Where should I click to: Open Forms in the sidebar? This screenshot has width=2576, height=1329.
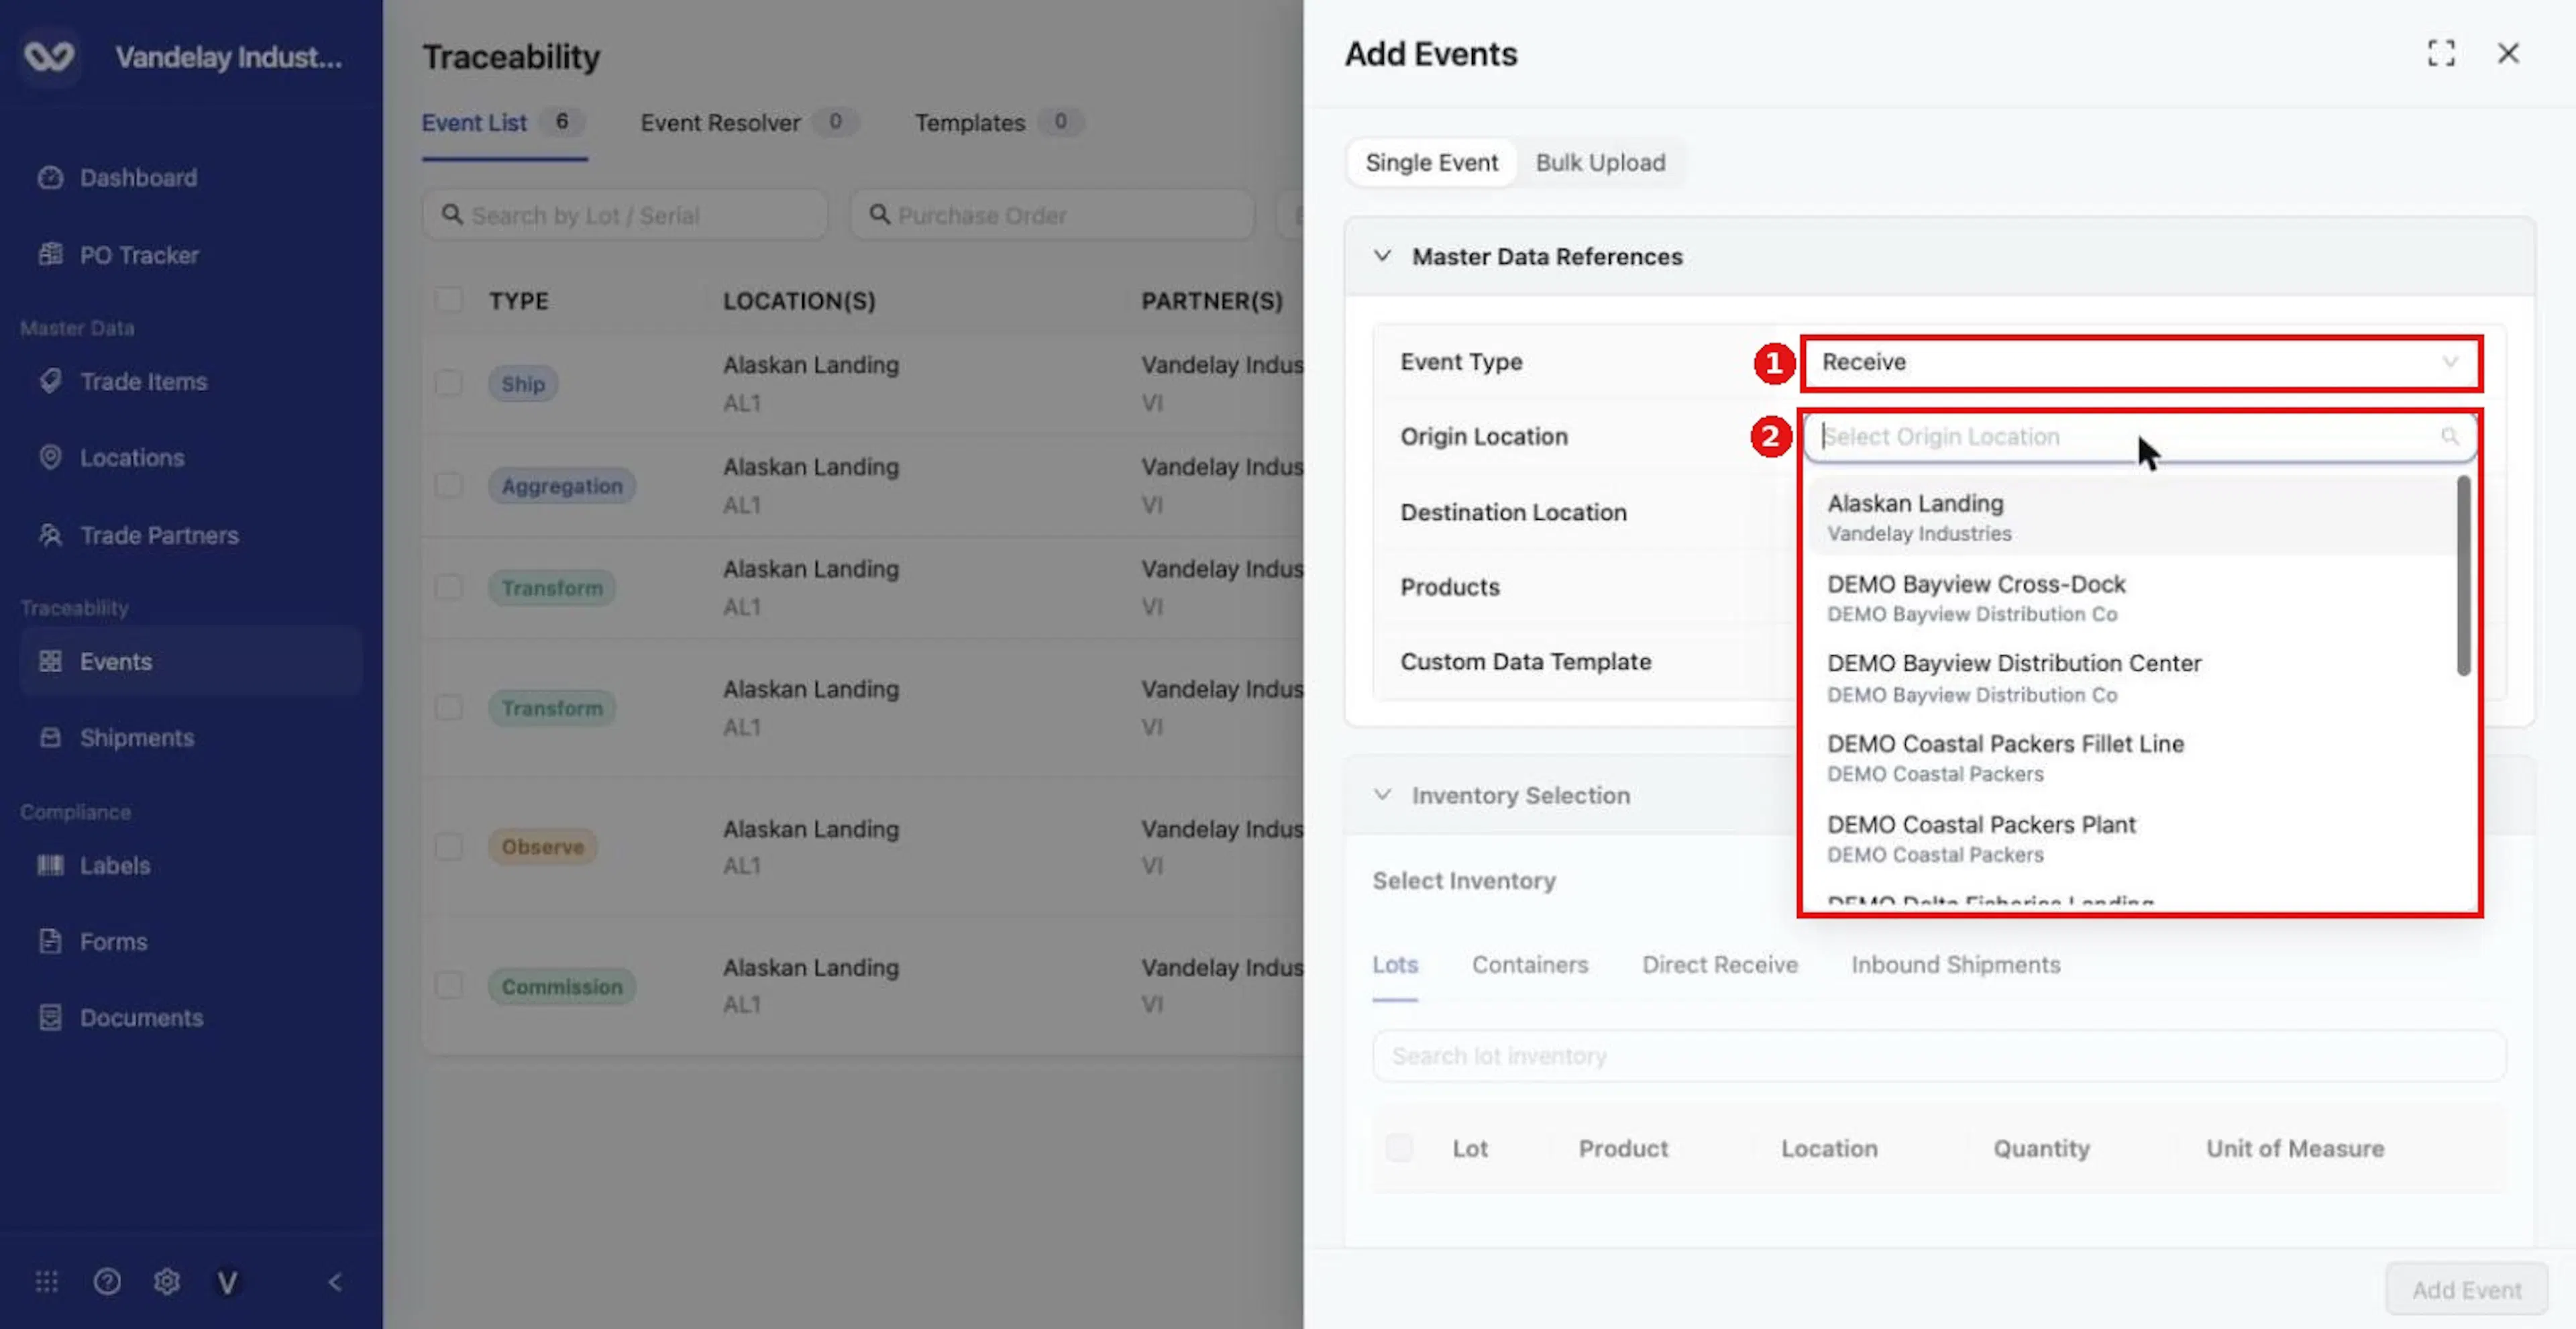[92, 941]
